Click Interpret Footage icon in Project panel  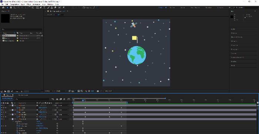2,91
